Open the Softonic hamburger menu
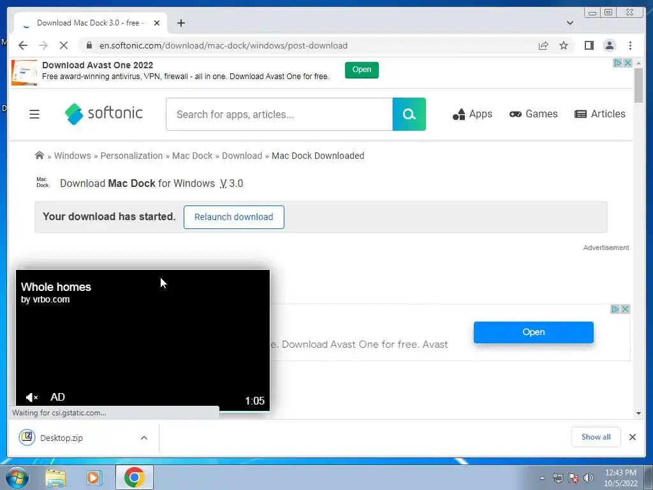The width and height of the screenshot is (653, 490). pos(34,114)
